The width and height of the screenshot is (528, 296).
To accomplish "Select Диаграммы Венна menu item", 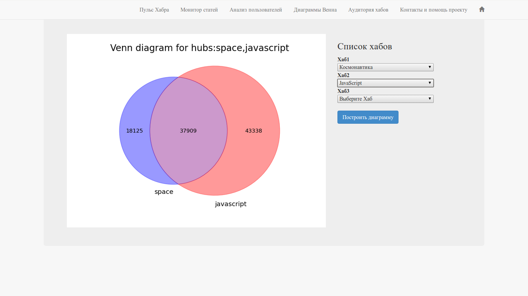I will (x=315, y=10).
